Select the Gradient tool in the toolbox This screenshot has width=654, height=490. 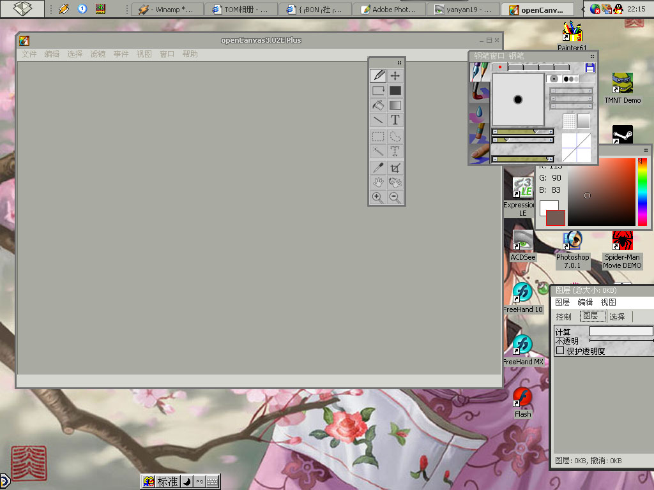coord(395,105)
